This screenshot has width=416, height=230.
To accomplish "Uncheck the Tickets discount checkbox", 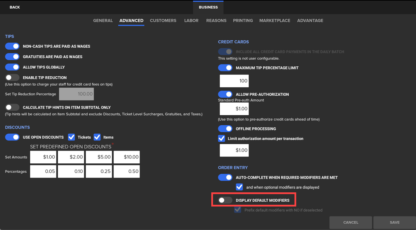I will pos(71,137).
